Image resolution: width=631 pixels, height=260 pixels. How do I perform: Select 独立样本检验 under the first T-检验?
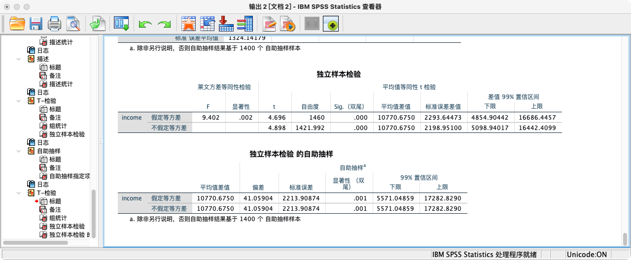click(67, 134)
